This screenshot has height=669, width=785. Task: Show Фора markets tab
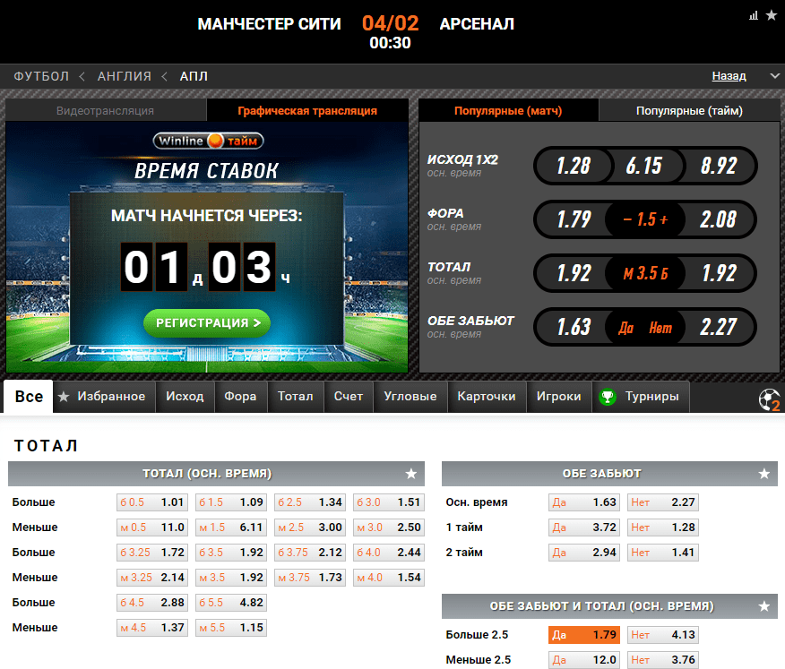tap(240, 397)
